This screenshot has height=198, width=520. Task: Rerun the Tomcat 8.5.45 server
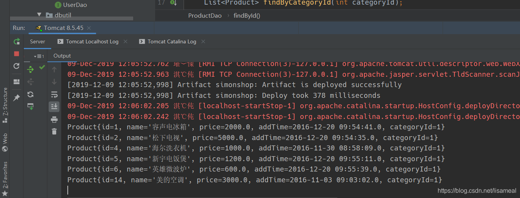[17, 41]
